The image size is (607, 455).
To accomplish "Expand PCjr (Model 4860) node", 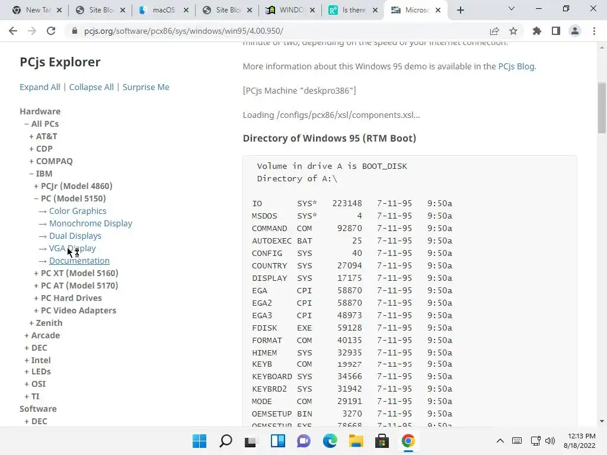I will (x=73, y=186).
